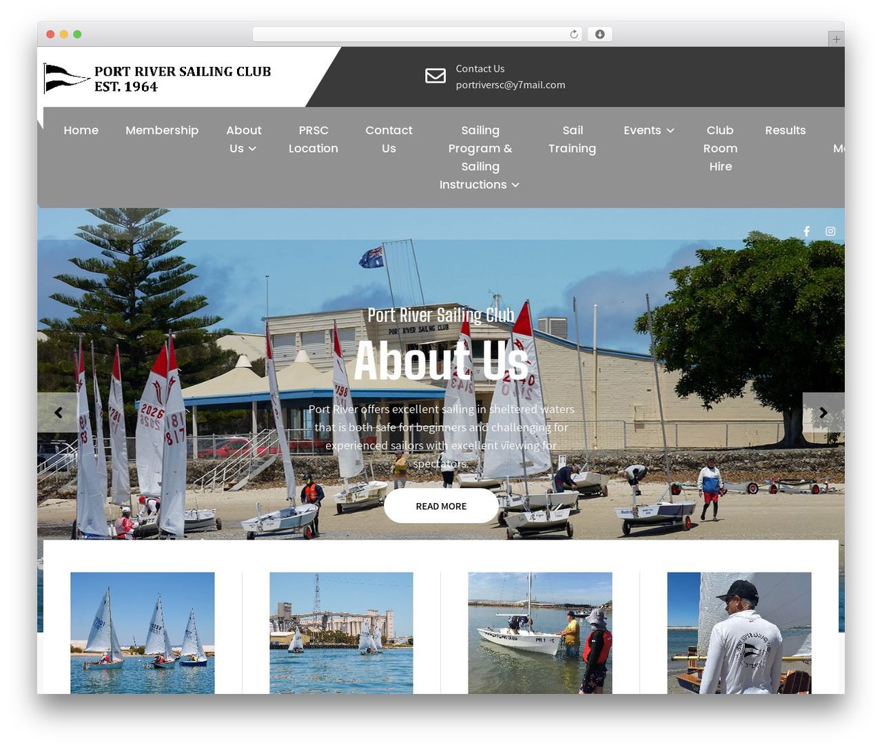Expand the Events submenu chevron
This screenshot has width=882, height=747.
coord(670,131)
